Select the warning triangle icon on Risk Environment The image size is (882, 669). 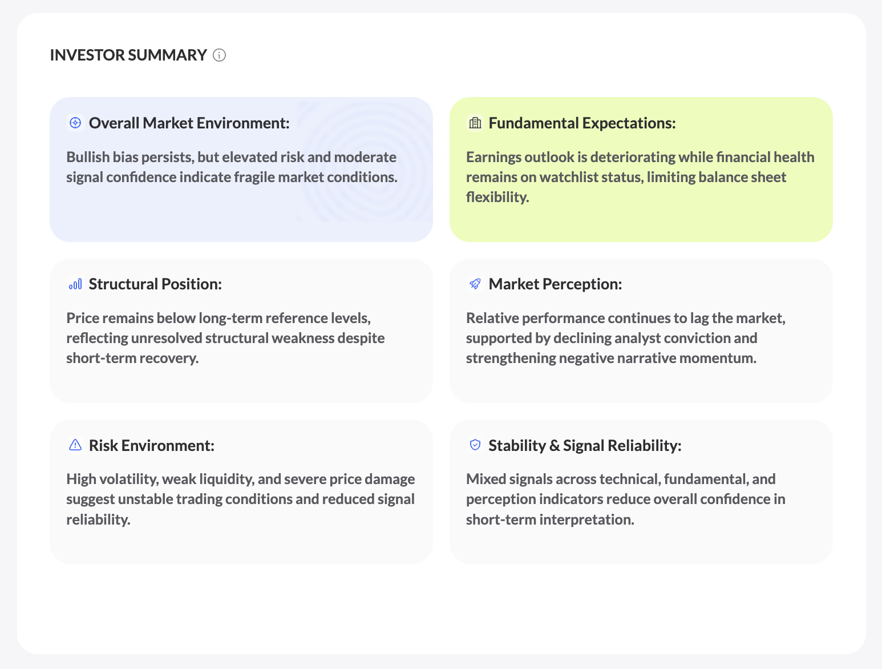(75, 445)
